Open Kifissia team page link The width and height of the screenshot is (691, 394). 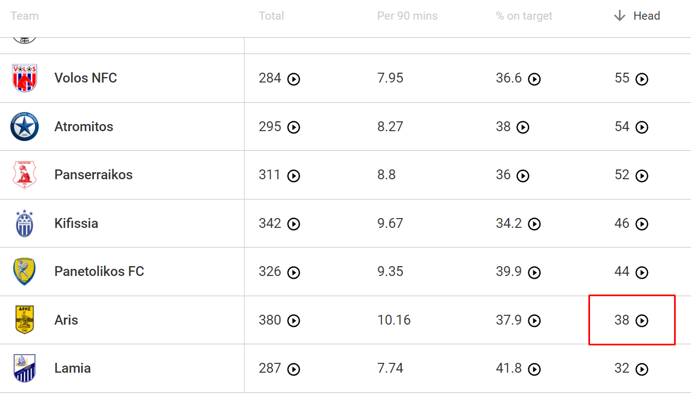(x=76, y=223)
